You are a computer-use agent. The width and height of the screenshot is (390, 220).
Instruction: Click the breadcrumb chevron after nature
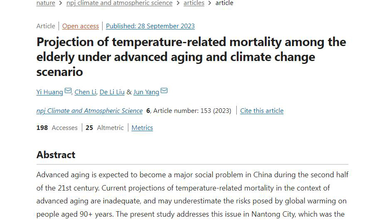[x=61, y=3]
